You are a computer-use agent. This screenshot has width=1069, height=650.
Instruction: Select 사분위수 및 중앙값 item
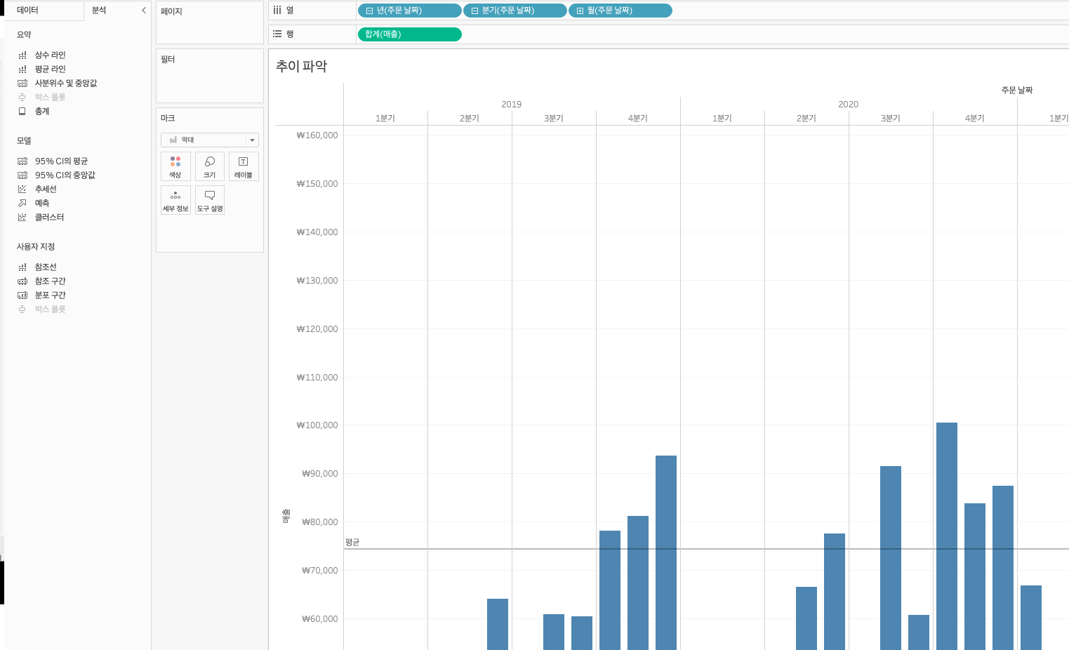tap(66, 83)
